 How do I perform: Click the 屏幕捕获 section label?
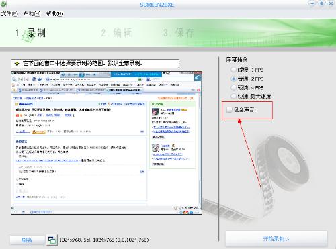point(237,60)
